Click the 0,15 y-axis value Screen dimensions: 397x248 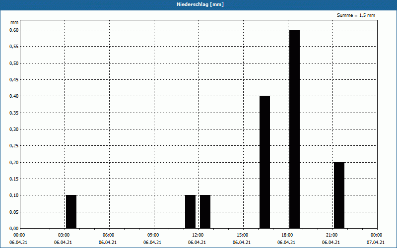(14, 179)
